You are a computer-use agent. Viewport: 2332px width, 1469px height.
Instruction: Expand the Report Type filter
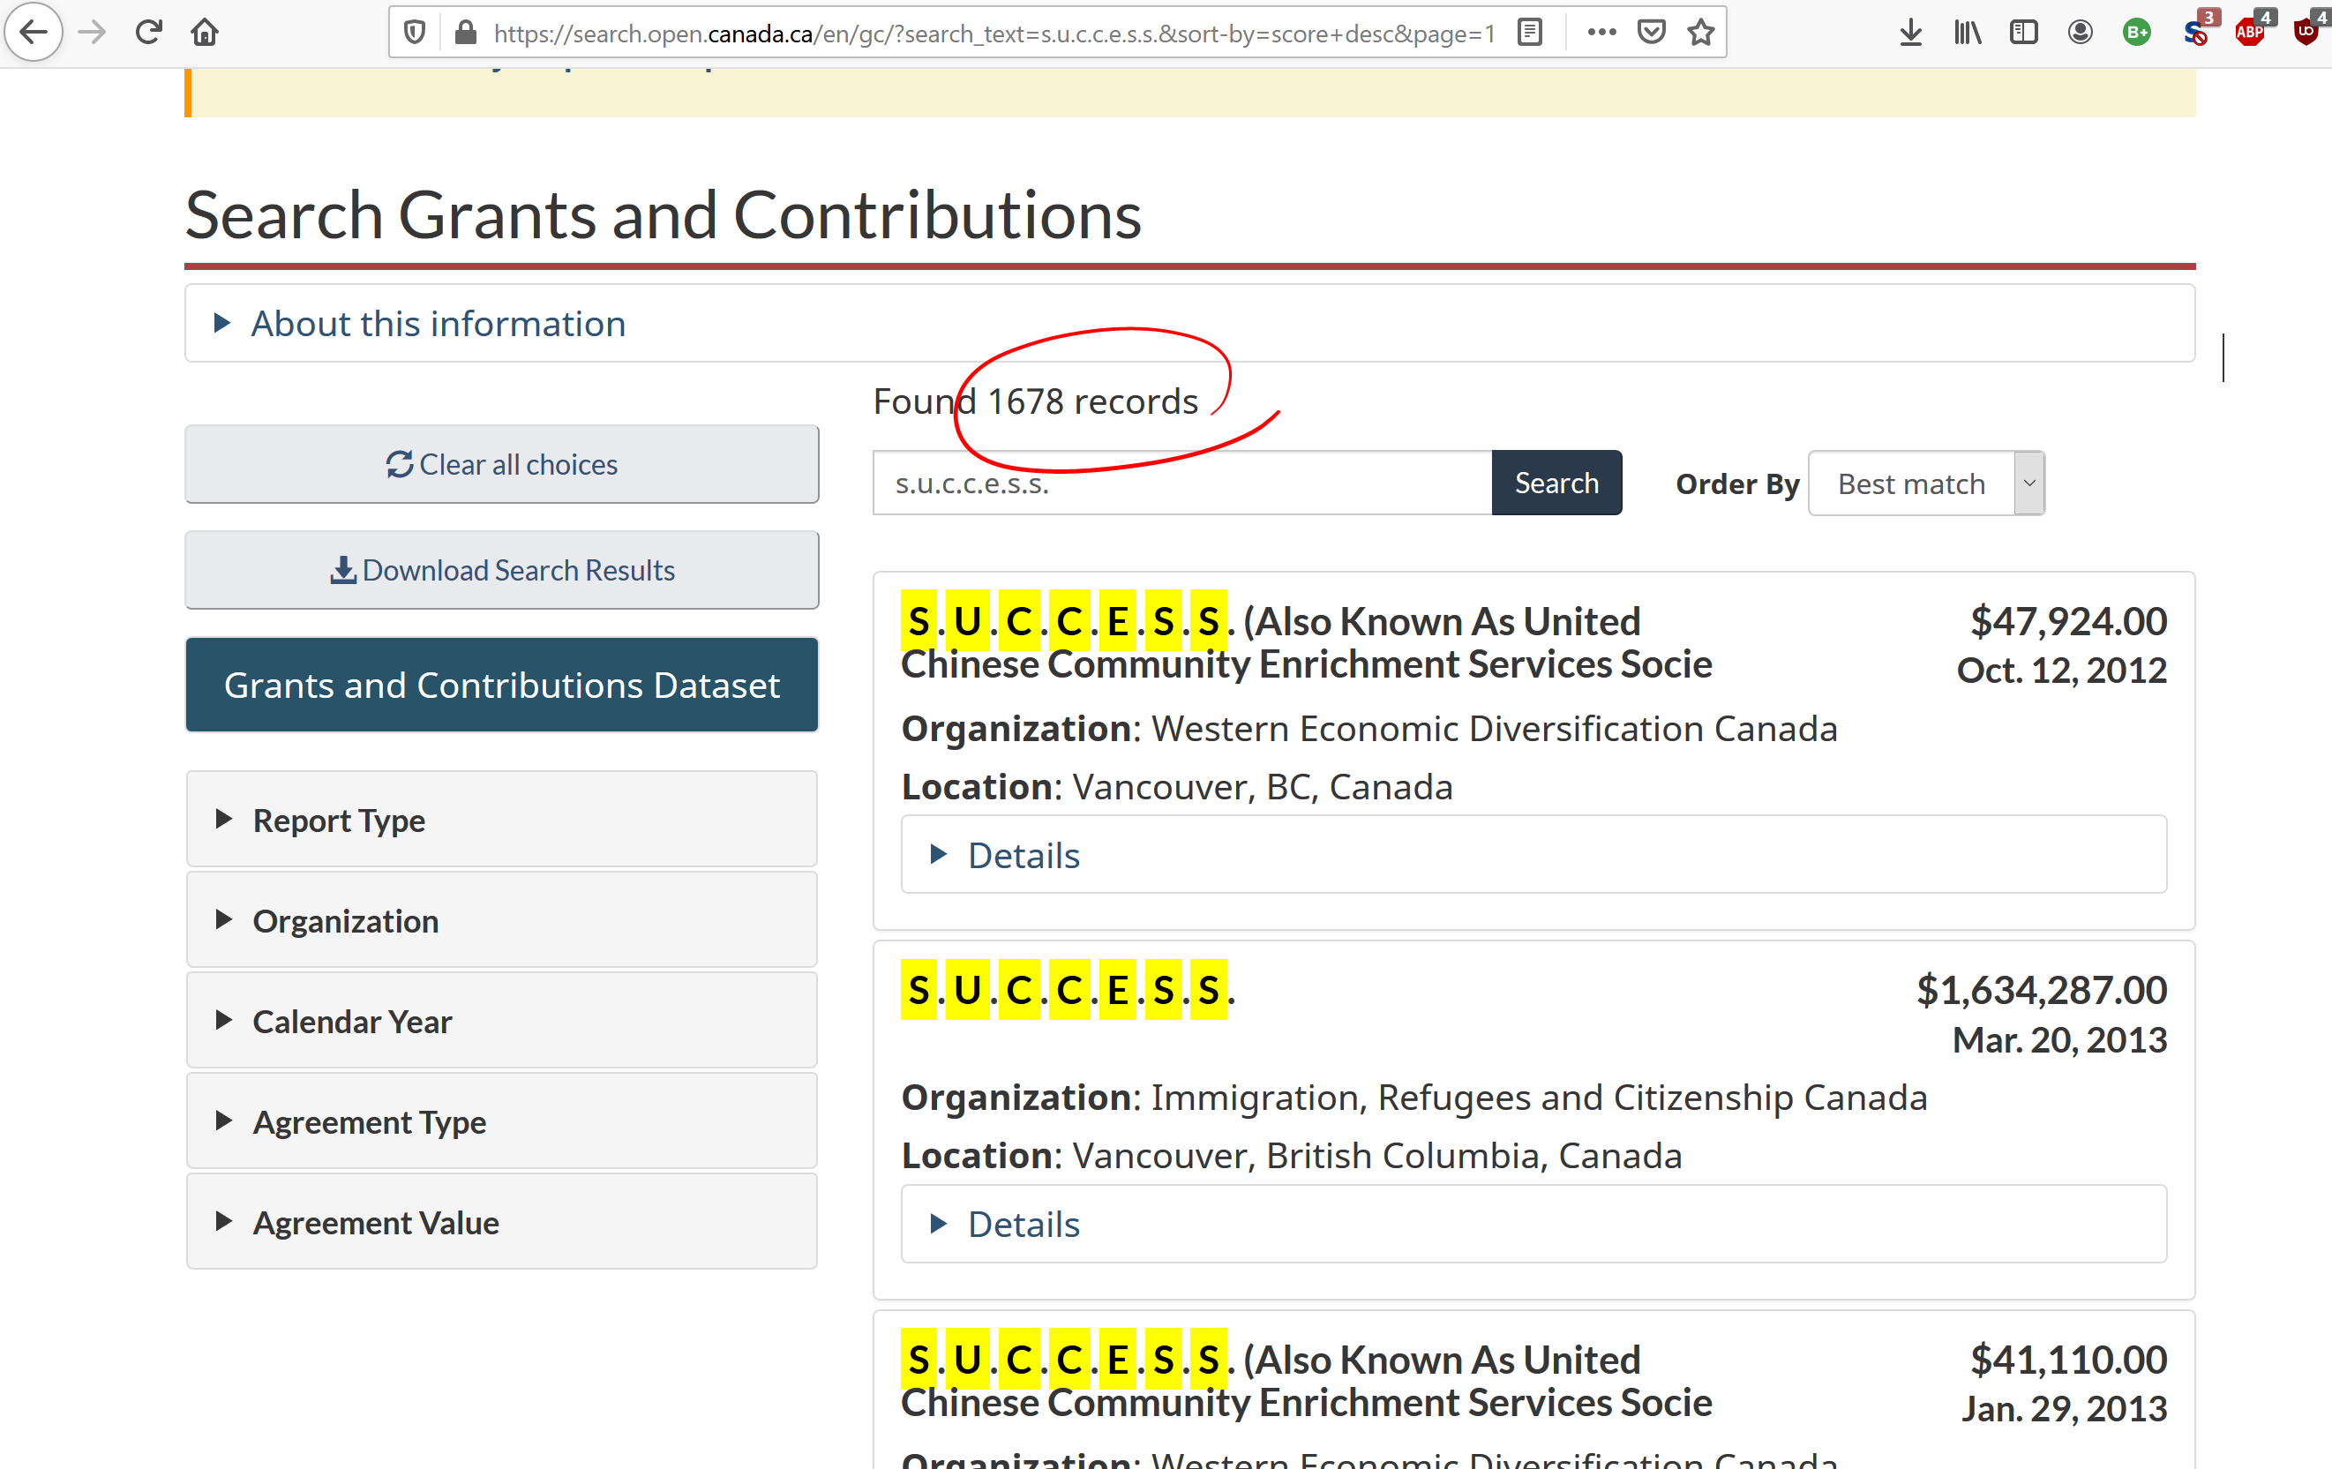[502, 820]
